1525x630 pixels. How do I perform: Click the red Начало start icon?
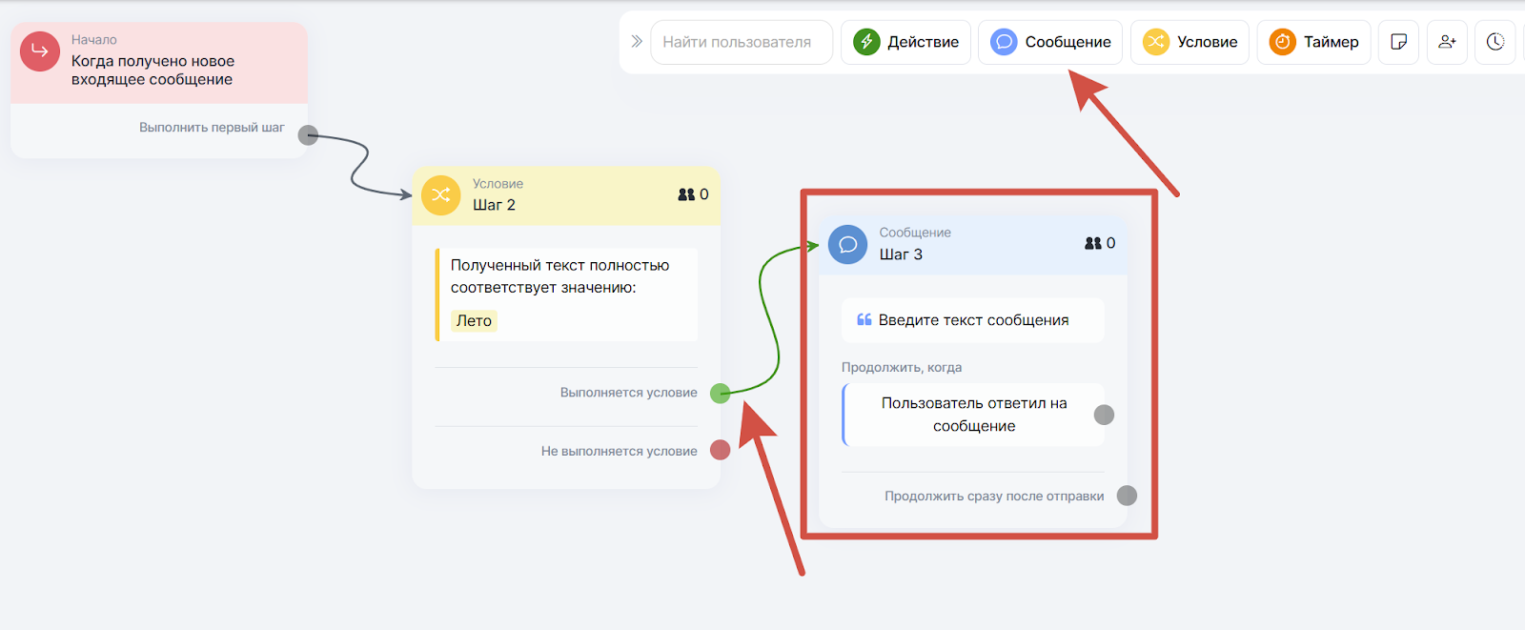pyautogui.click(x=40, y=51)
